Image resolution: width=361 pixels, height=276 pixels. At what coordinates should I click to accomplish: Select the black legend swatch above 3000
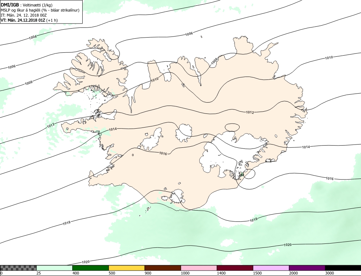point(343,268)
